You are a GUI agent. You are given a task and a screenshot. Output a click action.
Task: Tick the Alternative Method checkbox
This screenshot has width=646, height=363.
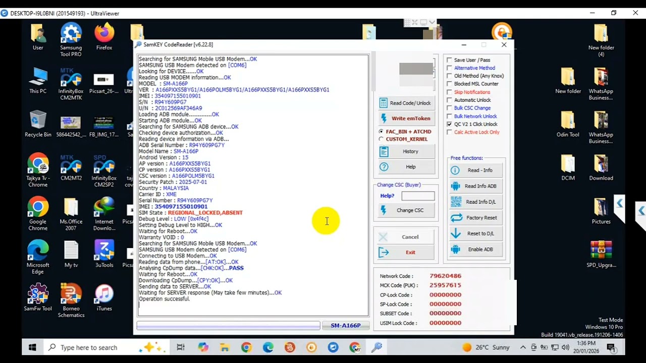[x=450, y=68]
